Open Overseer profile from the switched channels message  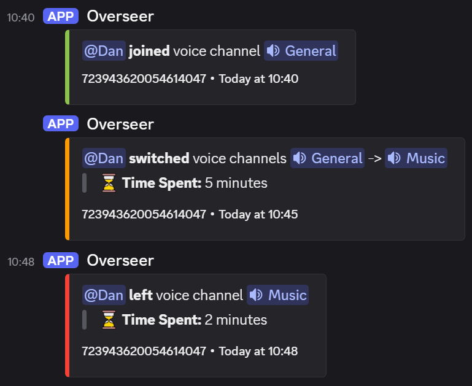120,124
